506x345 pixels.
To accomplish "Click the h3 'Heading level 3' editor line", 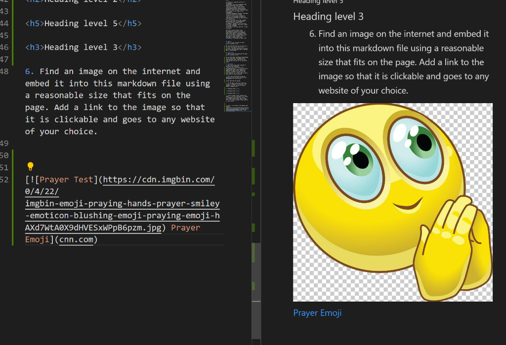I will point(83,47).
